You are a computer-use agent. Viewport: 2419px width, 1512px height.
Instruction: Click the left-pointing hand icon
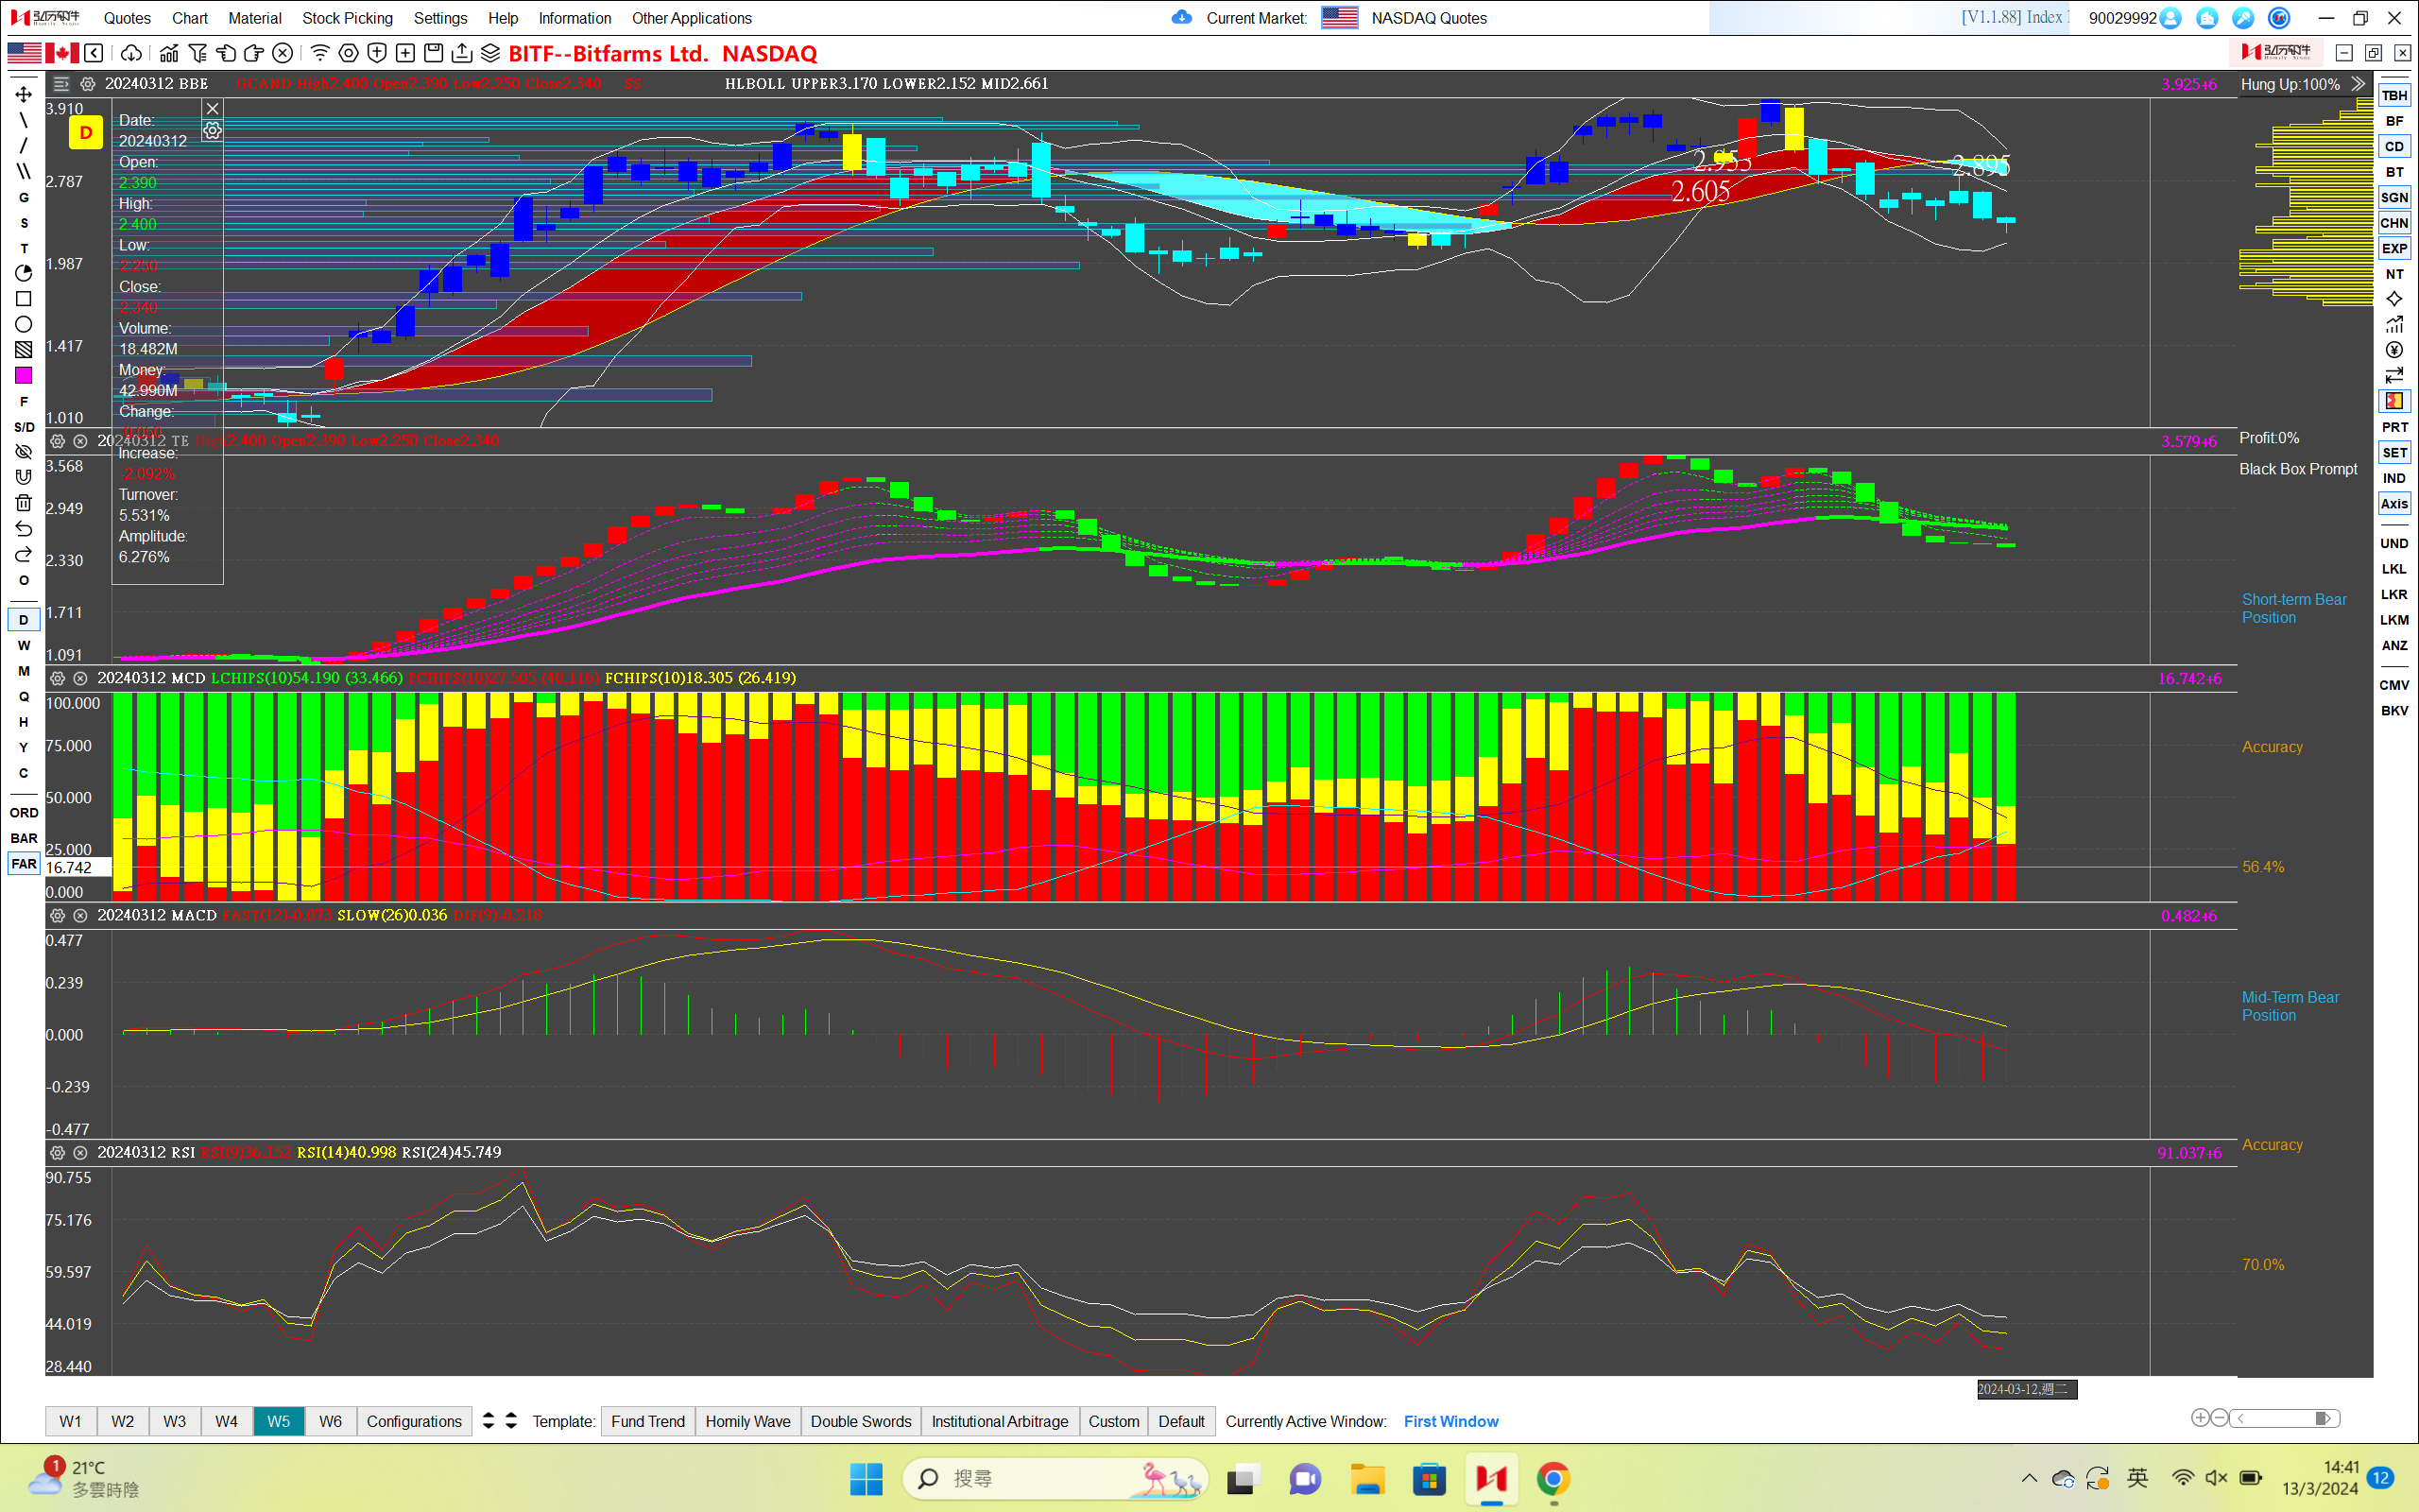(226, 53)
